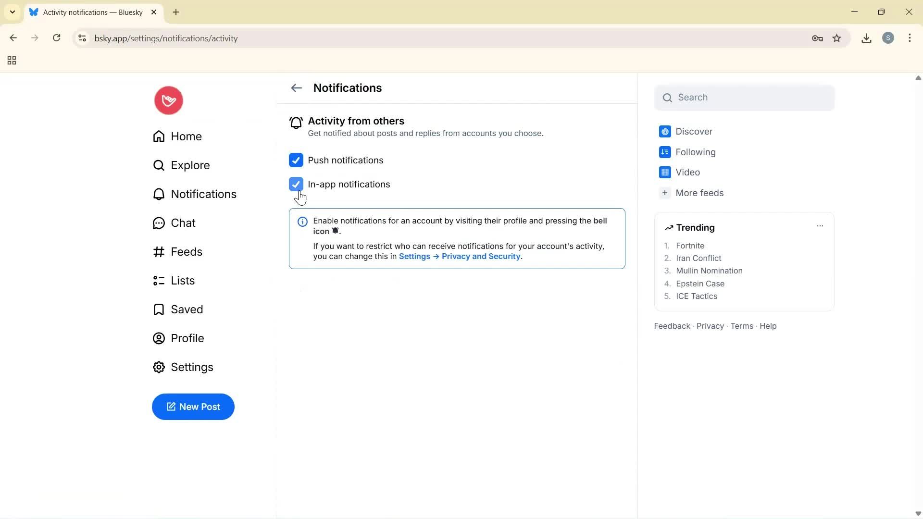923x519 pixels.
Task: Open the Lists panel
Action: tap(183, 281)
